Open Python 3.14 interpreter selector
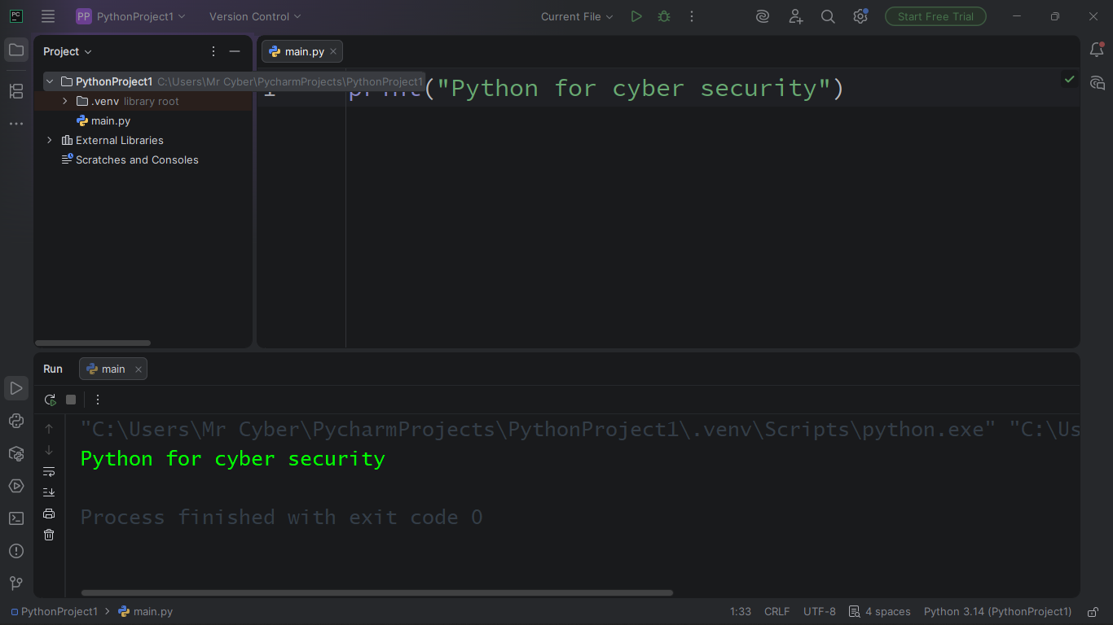 [x=997, y=611]
